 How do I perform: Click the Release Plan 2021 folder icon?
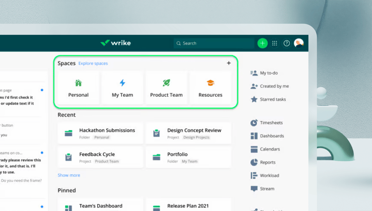(x=156, y=208)
